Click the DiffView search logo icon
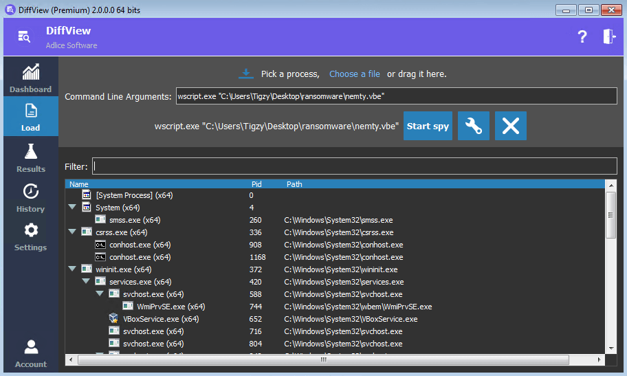This screenshot has height=376, width=627. 24,37
